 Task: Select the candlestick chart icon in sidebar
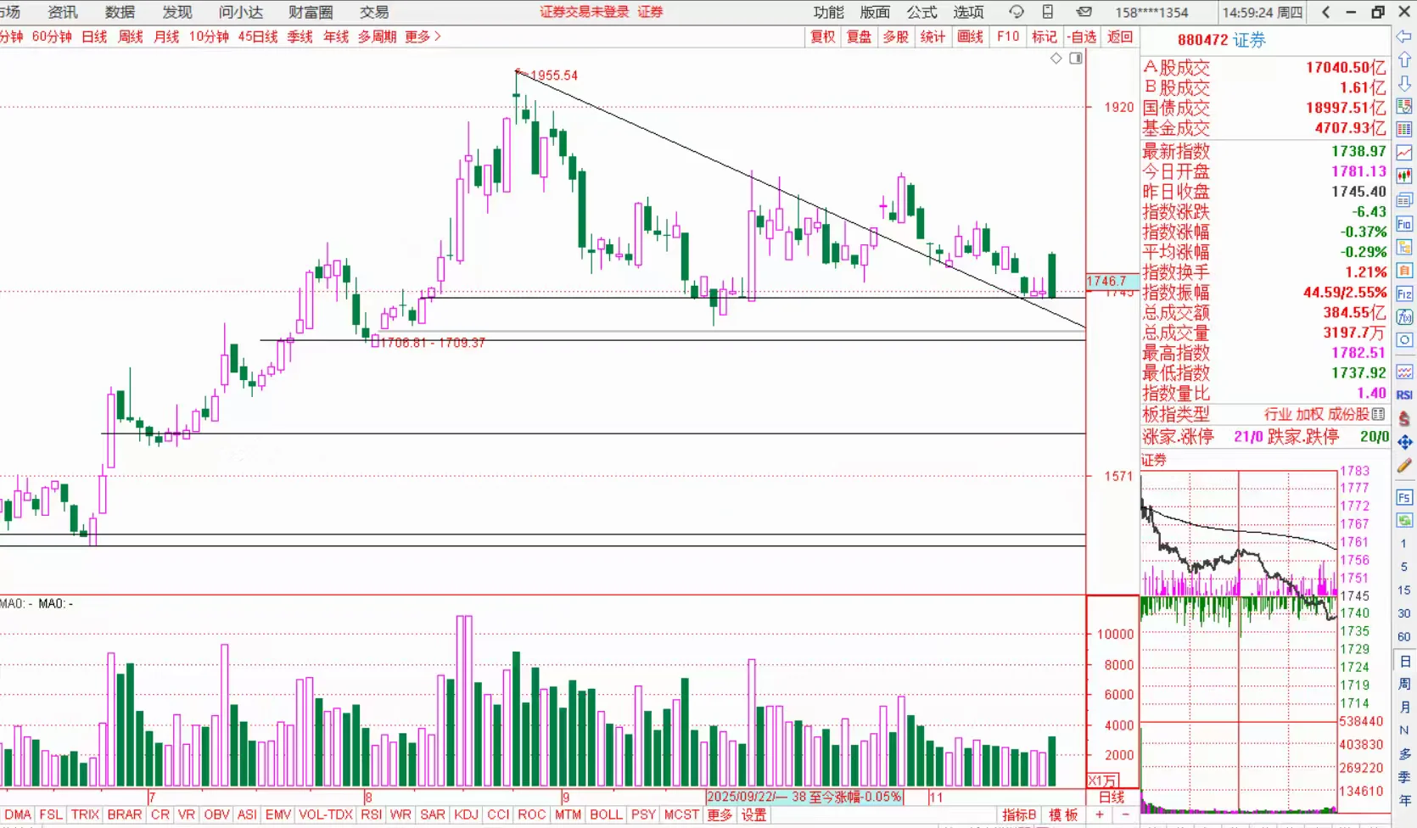coord(1404,176)
